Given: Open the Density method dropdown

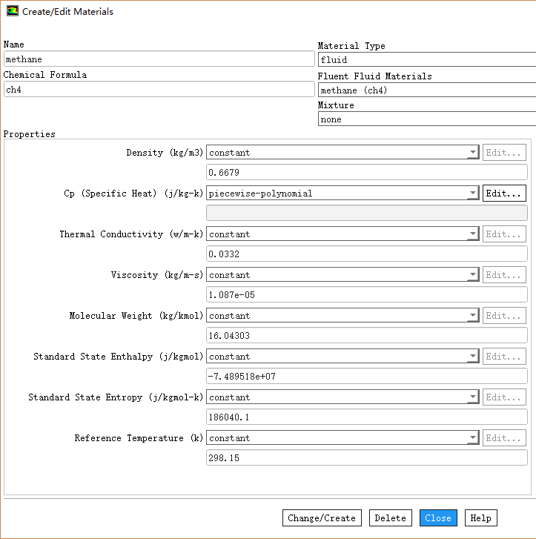Looking at the screenshot, I should pyautogui.click(x=343, y=153).
